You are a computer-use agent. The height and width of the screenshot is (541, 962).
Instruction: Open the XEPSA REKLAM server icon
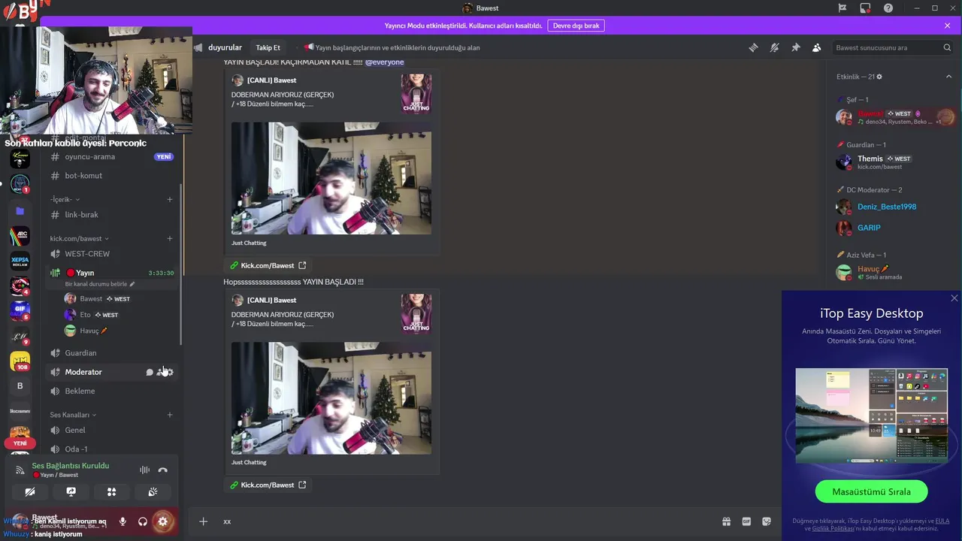coord(20,261)
